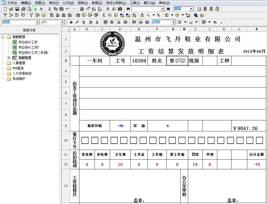
Task: Collapse the top-level 薪酬管理 folder
Action: tap(3, 37)
